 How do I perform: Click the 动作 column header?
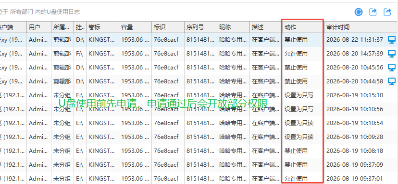point(303,27)
